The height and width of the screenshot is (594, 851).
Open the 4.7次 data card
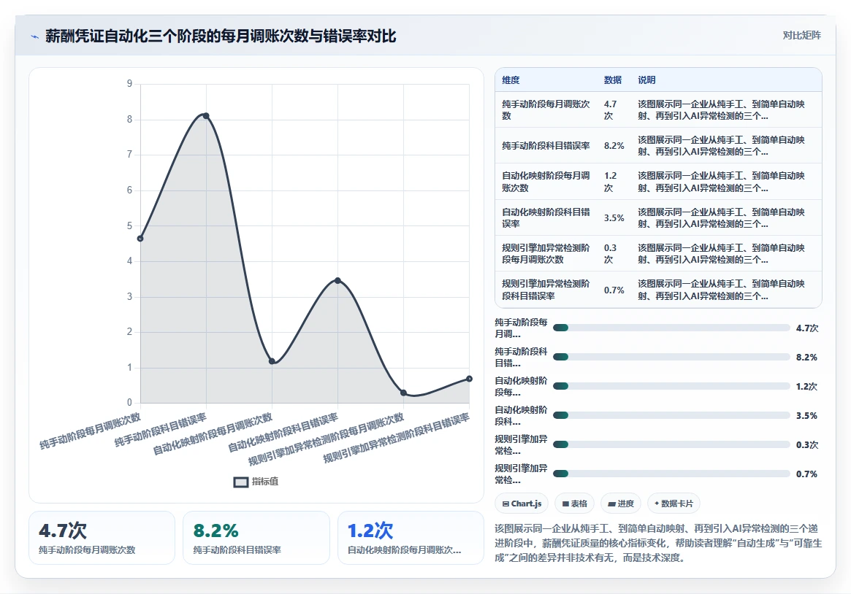[x=102, y=539]
